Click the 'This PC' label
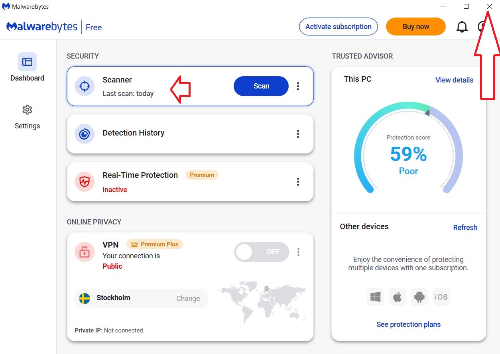Screen dimensions: 500x354 tap(358, 79)
